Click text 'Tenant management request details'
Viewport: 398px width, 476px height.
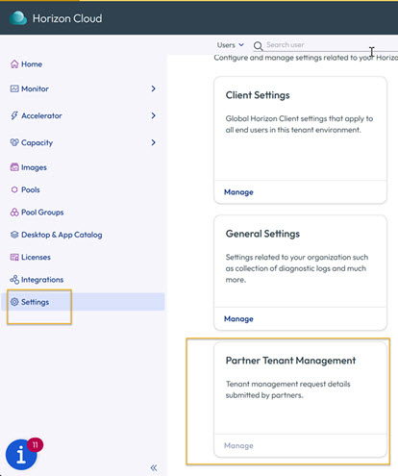pyautogui.click(x=288, y=384)
